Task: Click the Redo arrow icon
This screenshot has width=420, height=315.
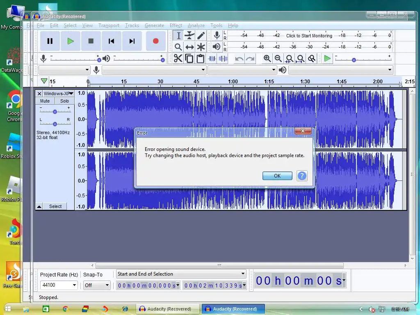Action: [250, 58]
